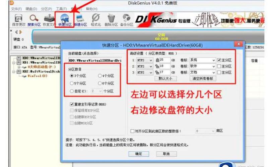Open the Search Partition (搜索分区) tool

(34, 20)
